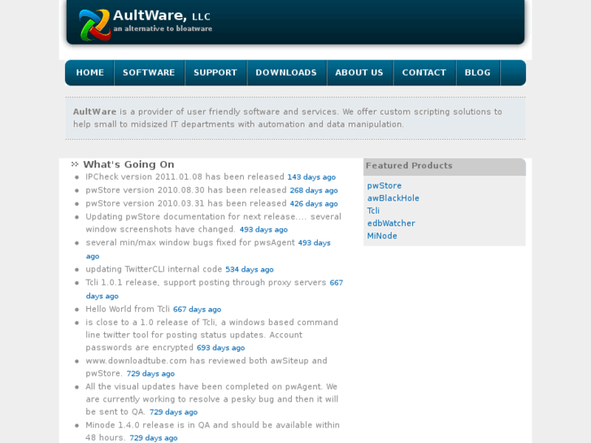This screenshot has height=443, width=591.
Task: Click the AultWare, LLC site title
Action: click(161, 15)
